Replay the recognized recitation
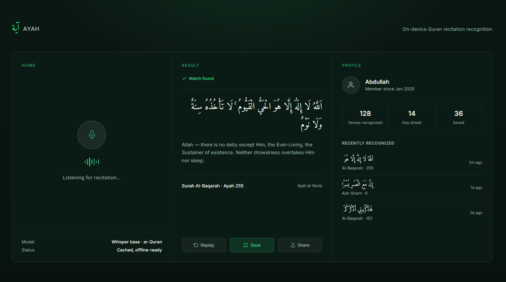The image size is (506, 282). 204,245
